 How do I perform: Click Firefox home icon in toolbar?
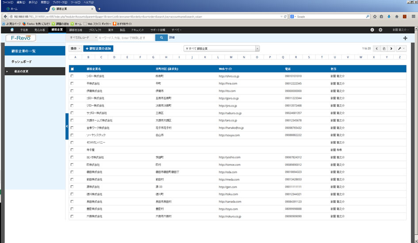[x=397, y=16]
